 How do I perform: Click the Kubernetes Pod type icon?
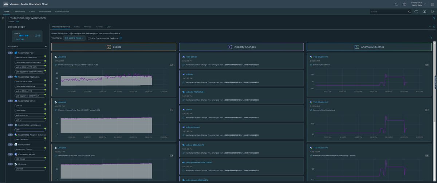[16, 52]
